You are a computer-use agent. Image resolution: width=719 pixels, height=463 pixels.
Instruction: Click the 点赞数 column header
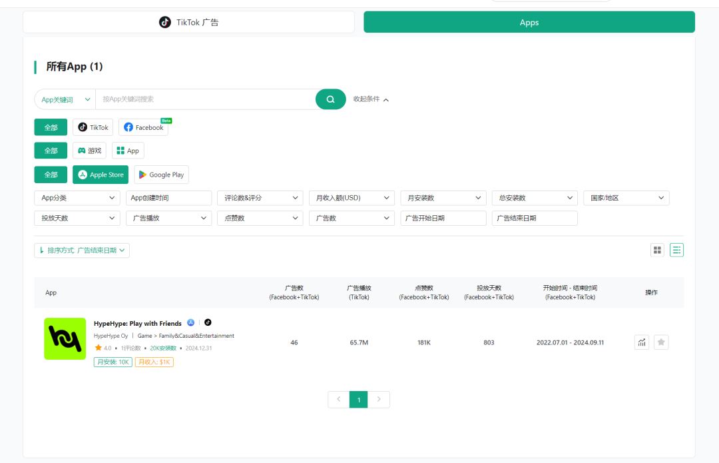[423, 292]
